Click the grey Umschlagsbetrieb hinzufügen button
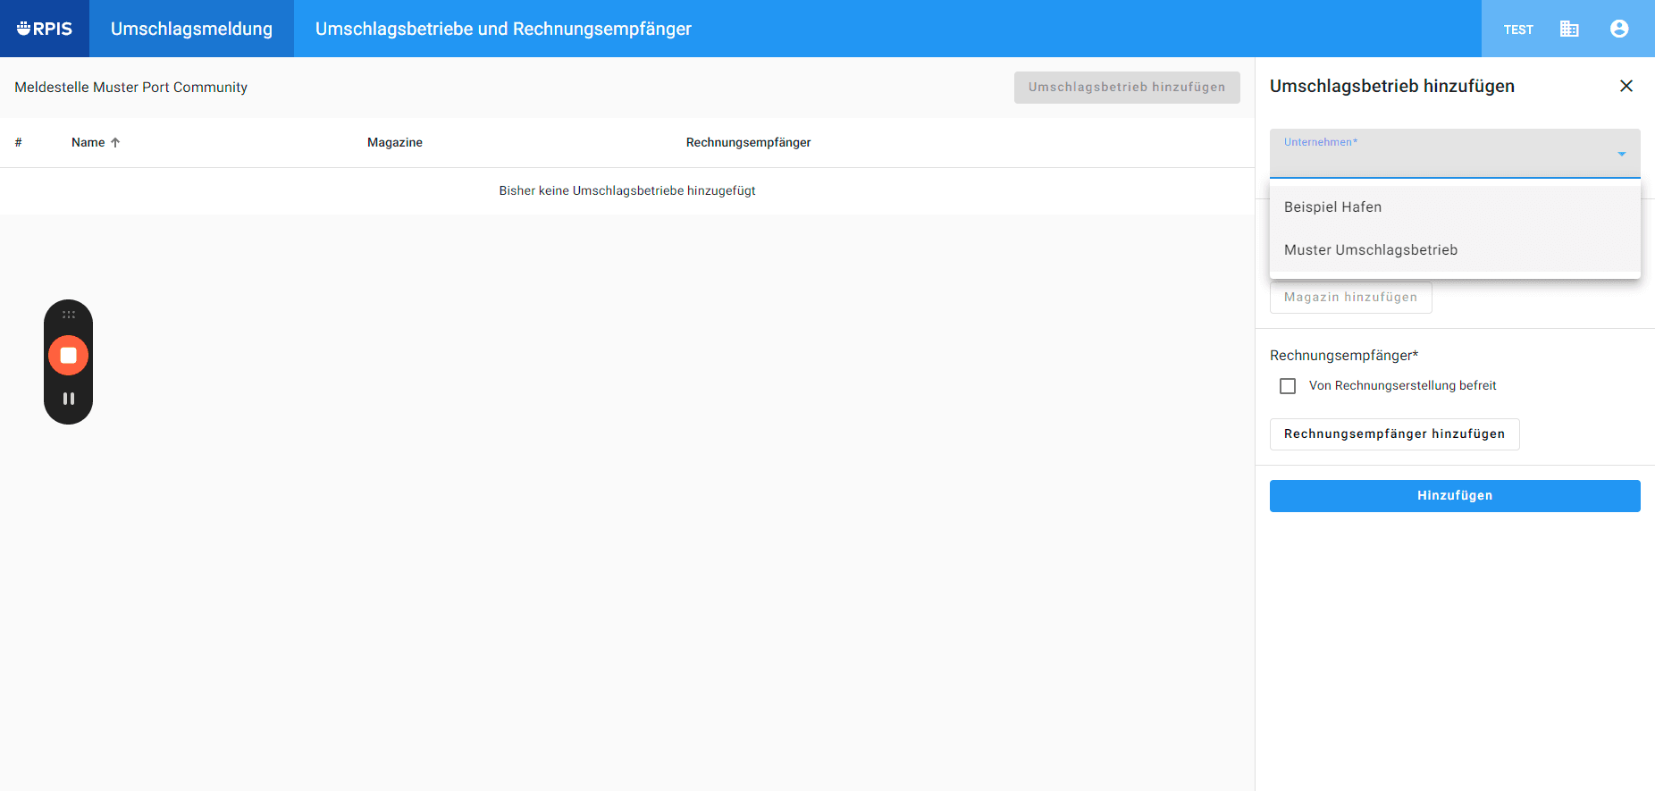 coord(1127,88)
